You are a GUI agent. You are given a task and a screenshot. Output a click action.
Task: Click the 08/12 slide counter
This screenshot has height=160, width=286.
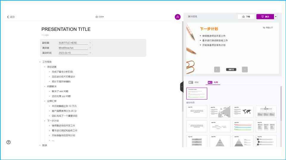(231, 69)
